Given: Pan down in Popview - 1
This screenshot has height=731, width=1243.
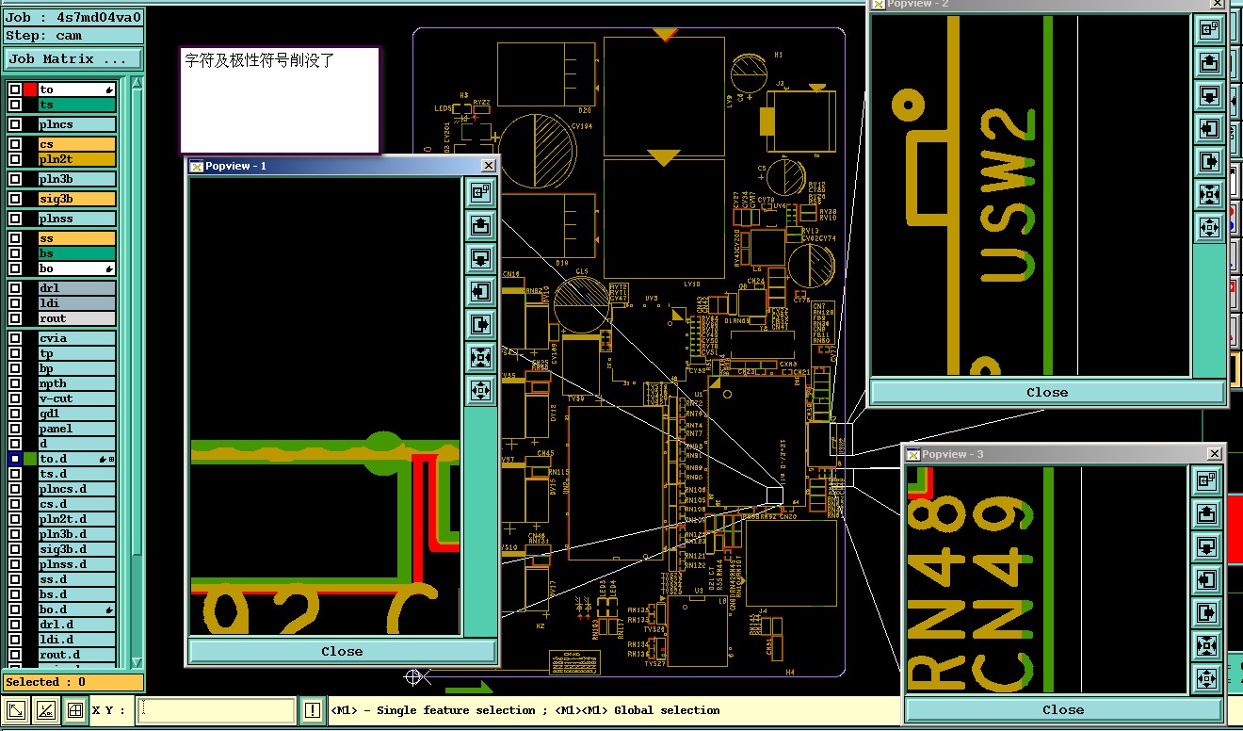Looking at the screenshot, I should click(x=481, y=259).
